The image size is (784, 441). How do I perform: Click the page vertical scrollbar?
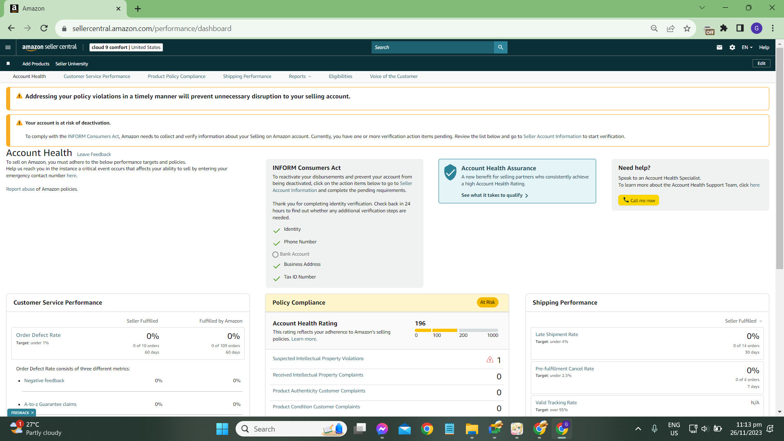point(780,159)
